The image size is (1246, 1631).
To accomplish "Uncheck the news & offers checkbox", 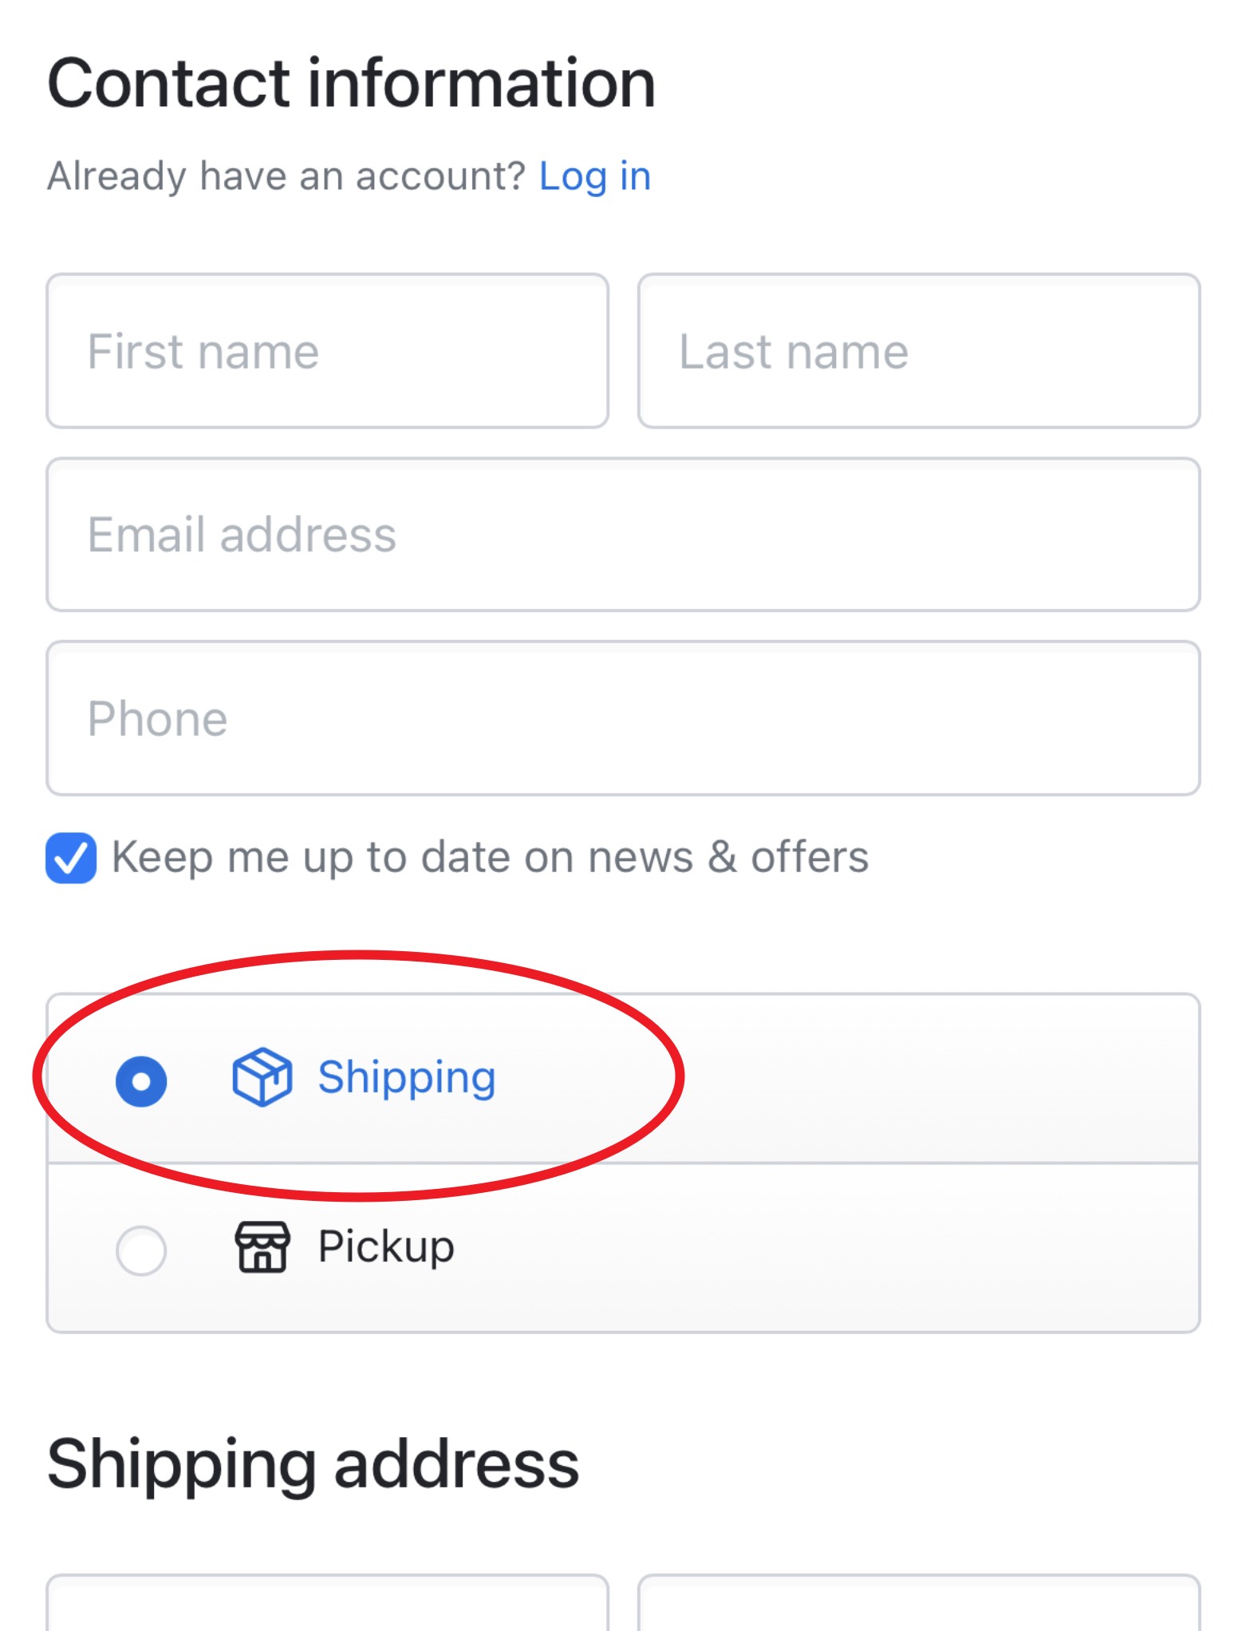I will [71, 858].
